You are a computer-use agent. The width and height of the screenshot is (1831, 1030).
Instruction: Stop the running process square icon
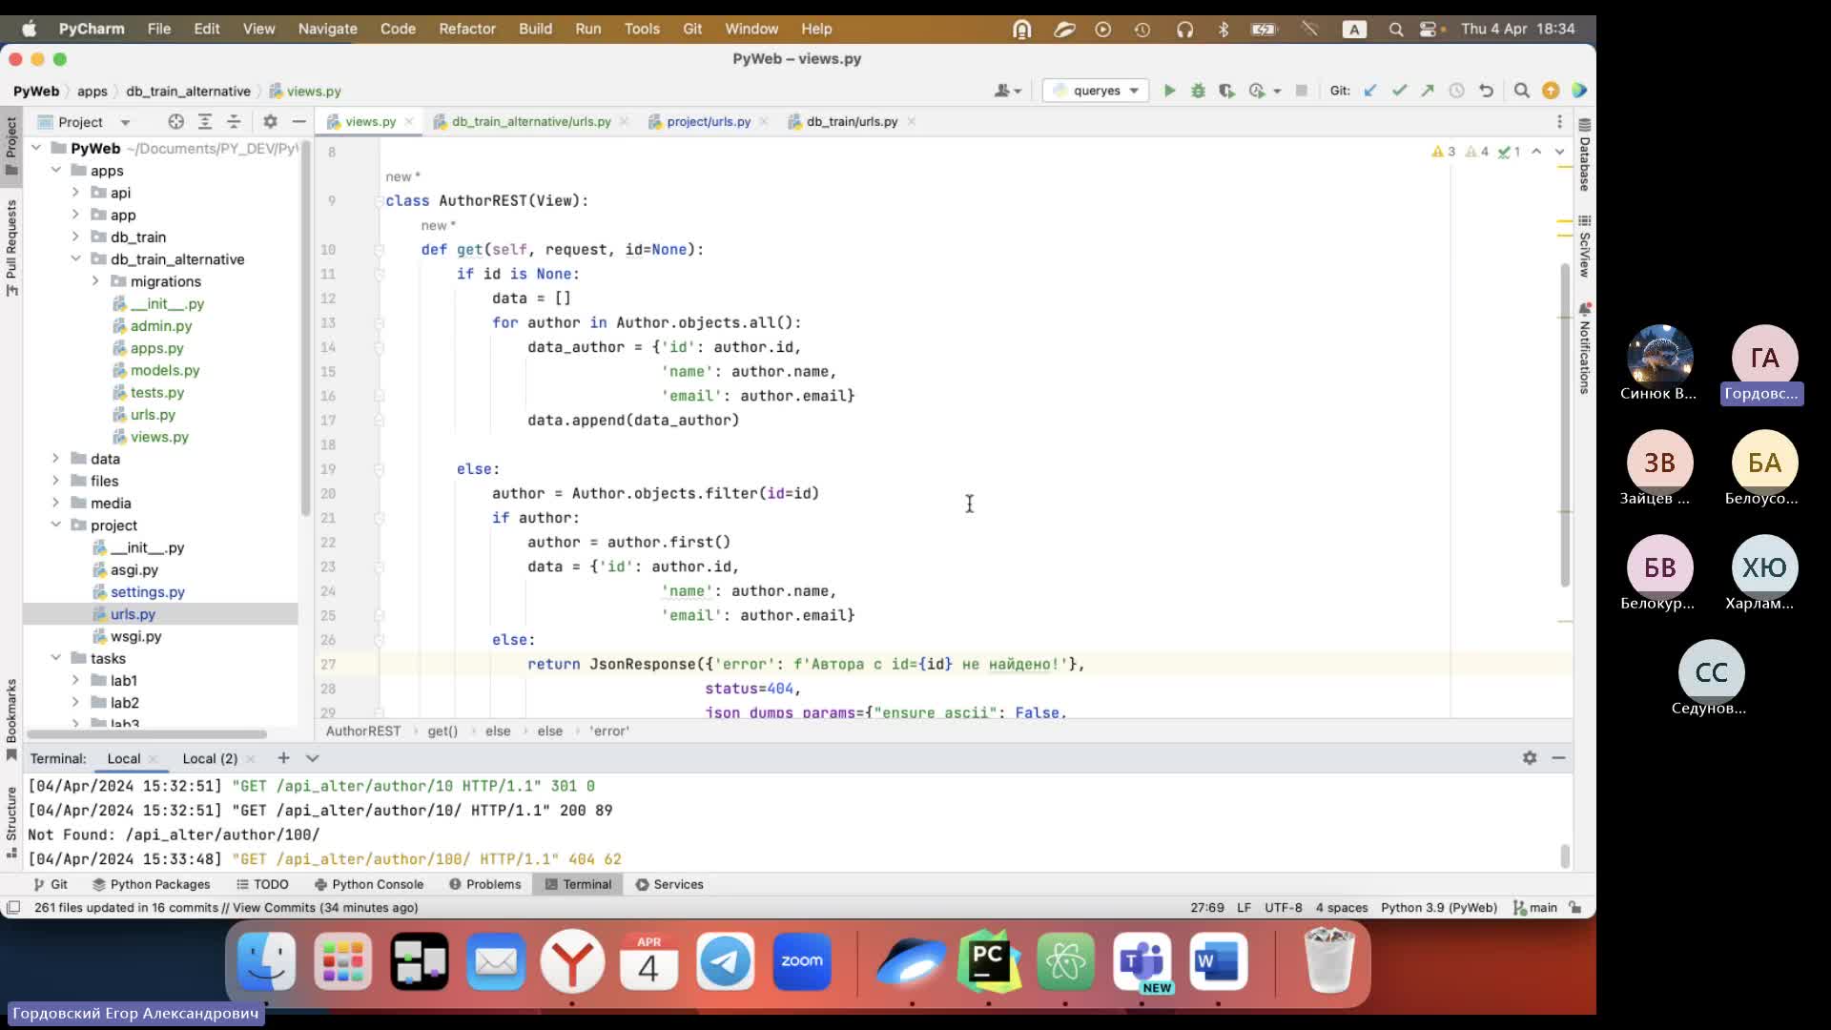click(x=1302, y=91)
